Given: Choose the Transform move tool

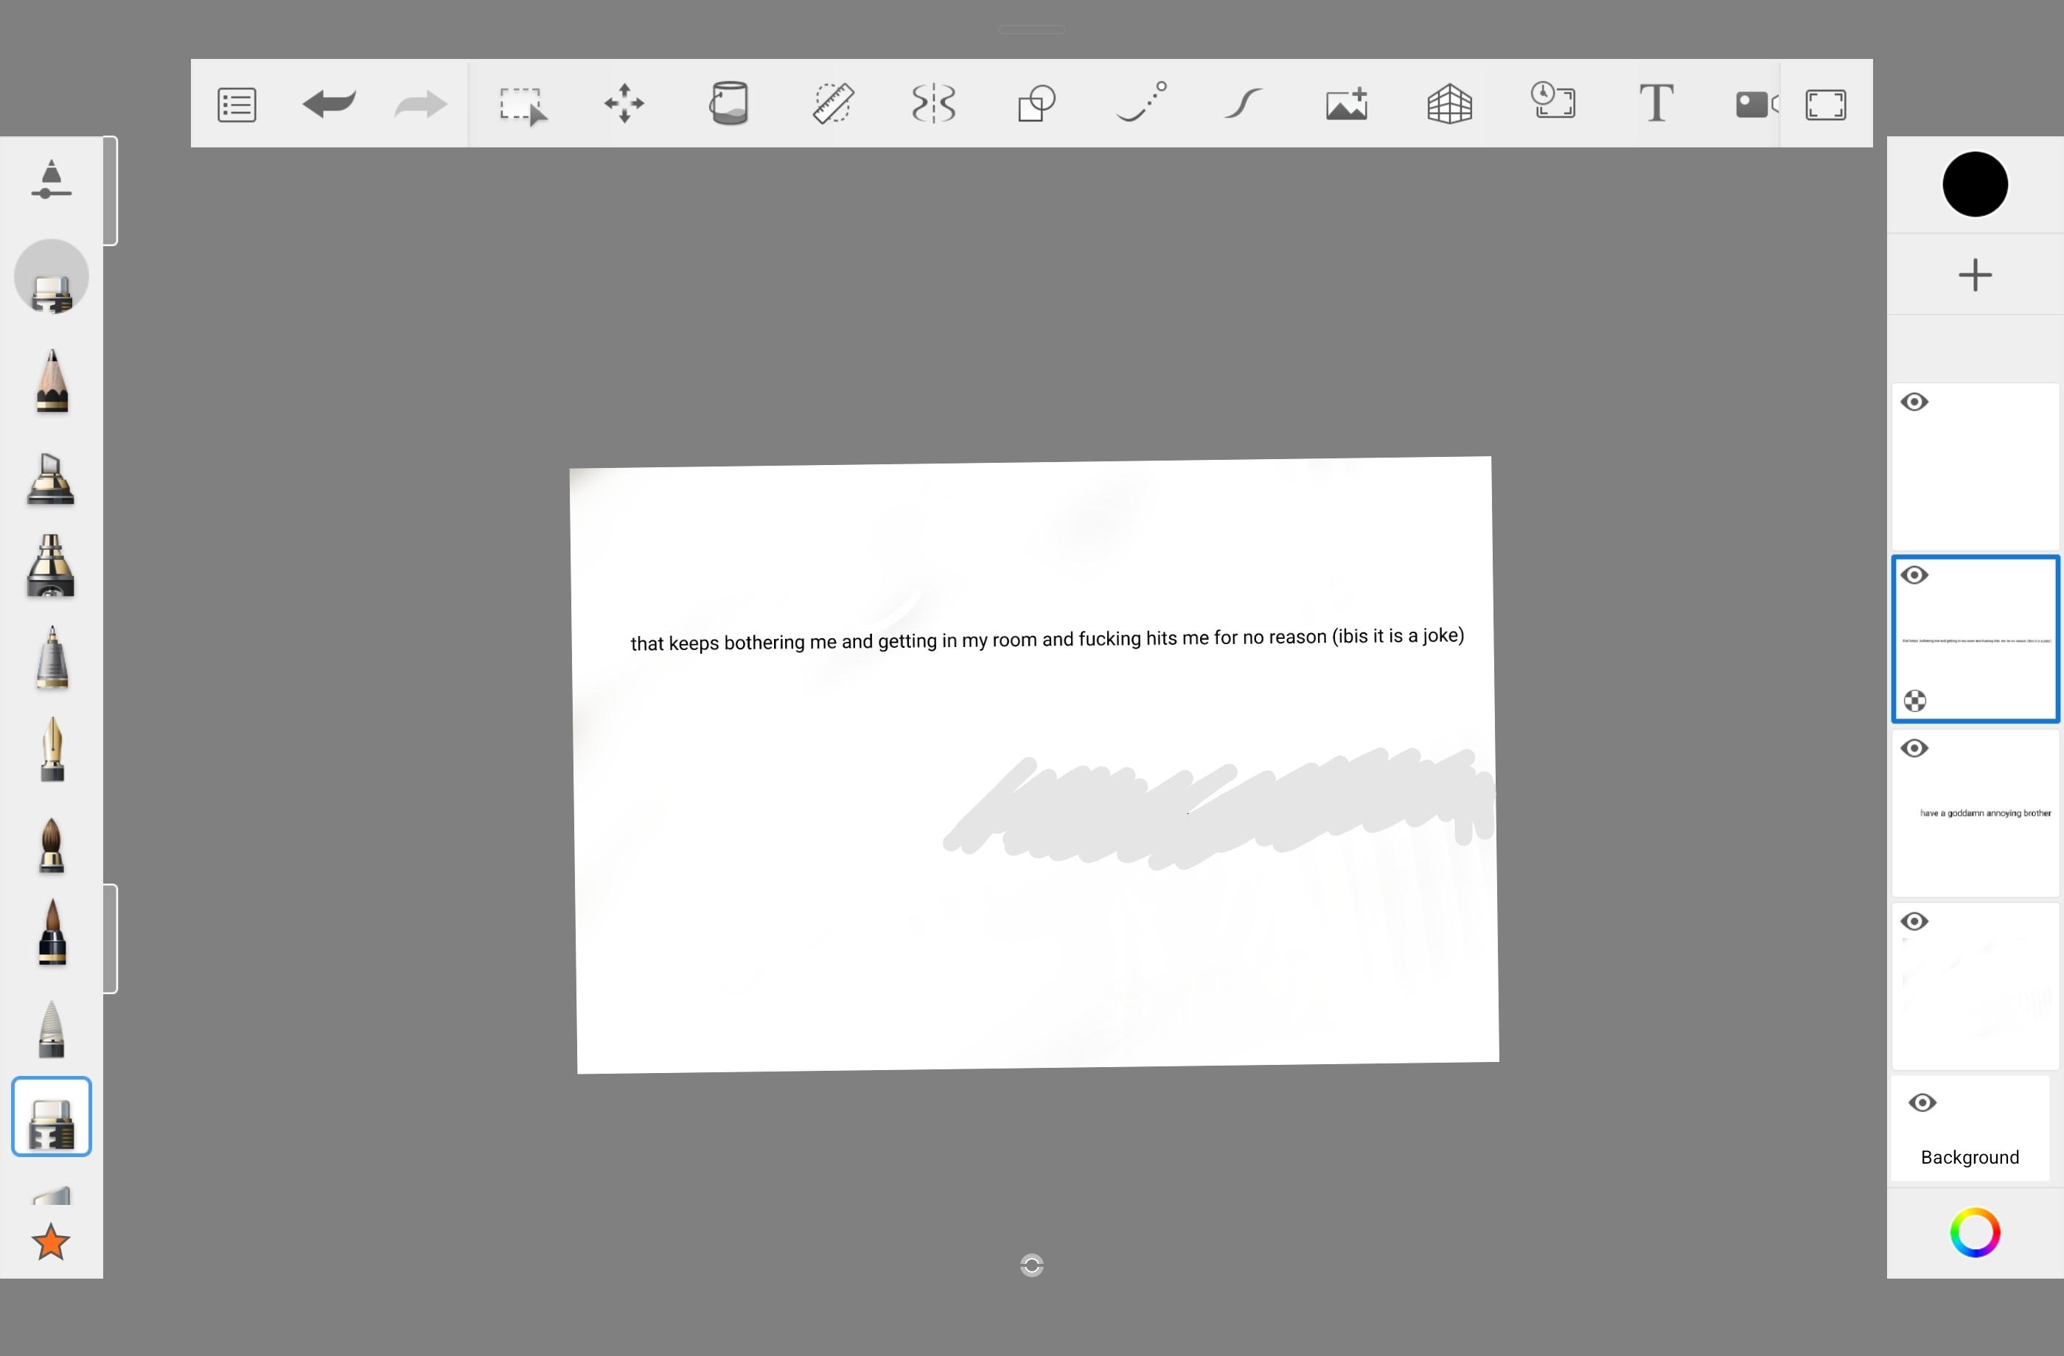Looking at the screenshot, I should (624, 103).
